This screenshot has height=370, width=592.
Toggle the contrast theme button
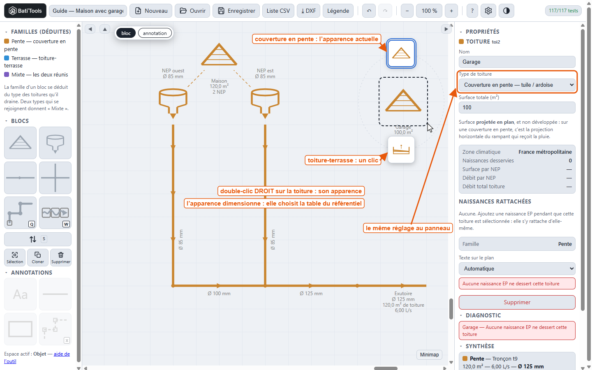506,11
